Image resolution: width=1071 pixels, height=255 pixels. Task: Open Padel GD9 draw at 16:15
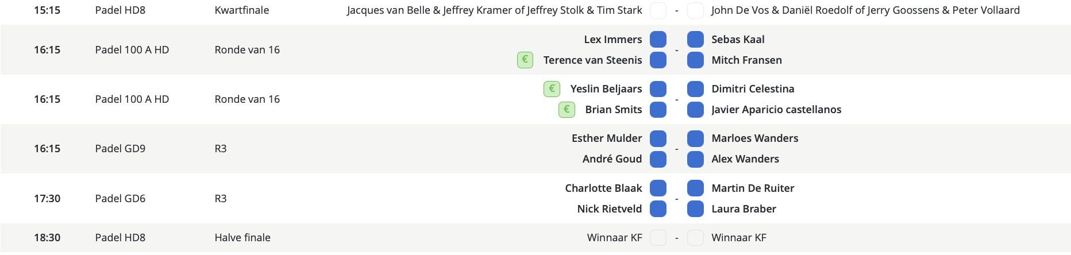coord(120,148)
